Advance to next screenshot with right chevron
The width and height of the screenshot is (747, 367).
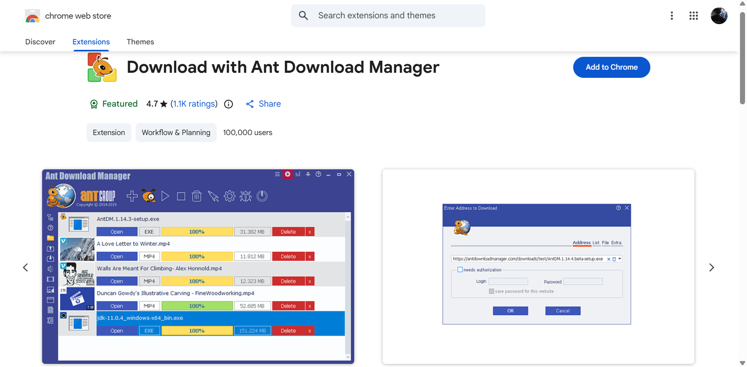(x=712, y=267)
